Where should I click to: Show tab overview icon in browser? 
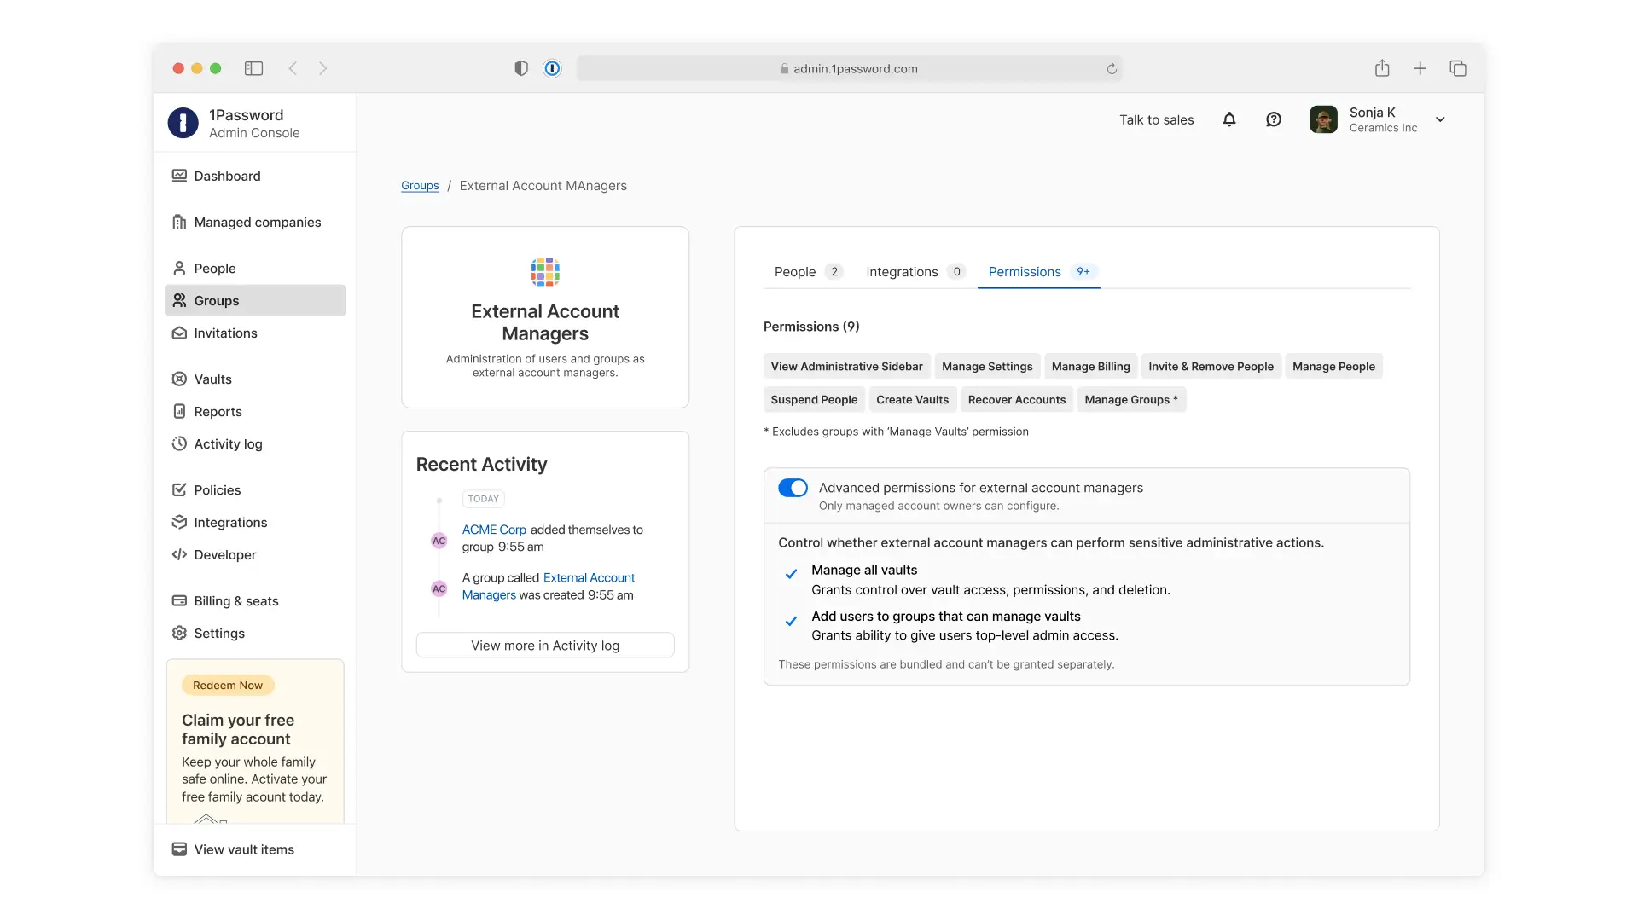coord(1458,68)
